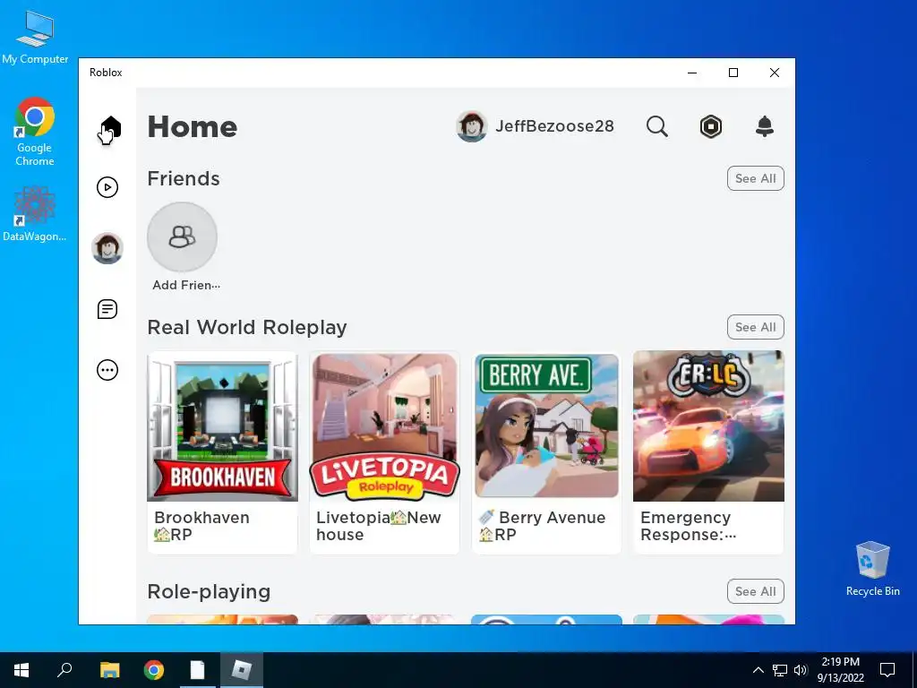
Task: Click the Add Frien... label
Action: click(186, 285)
